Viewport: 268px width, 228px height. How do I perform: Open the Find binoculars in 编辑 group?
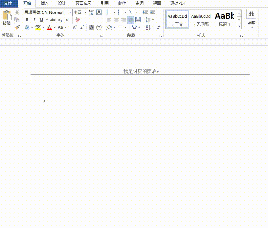pos(251,14)
